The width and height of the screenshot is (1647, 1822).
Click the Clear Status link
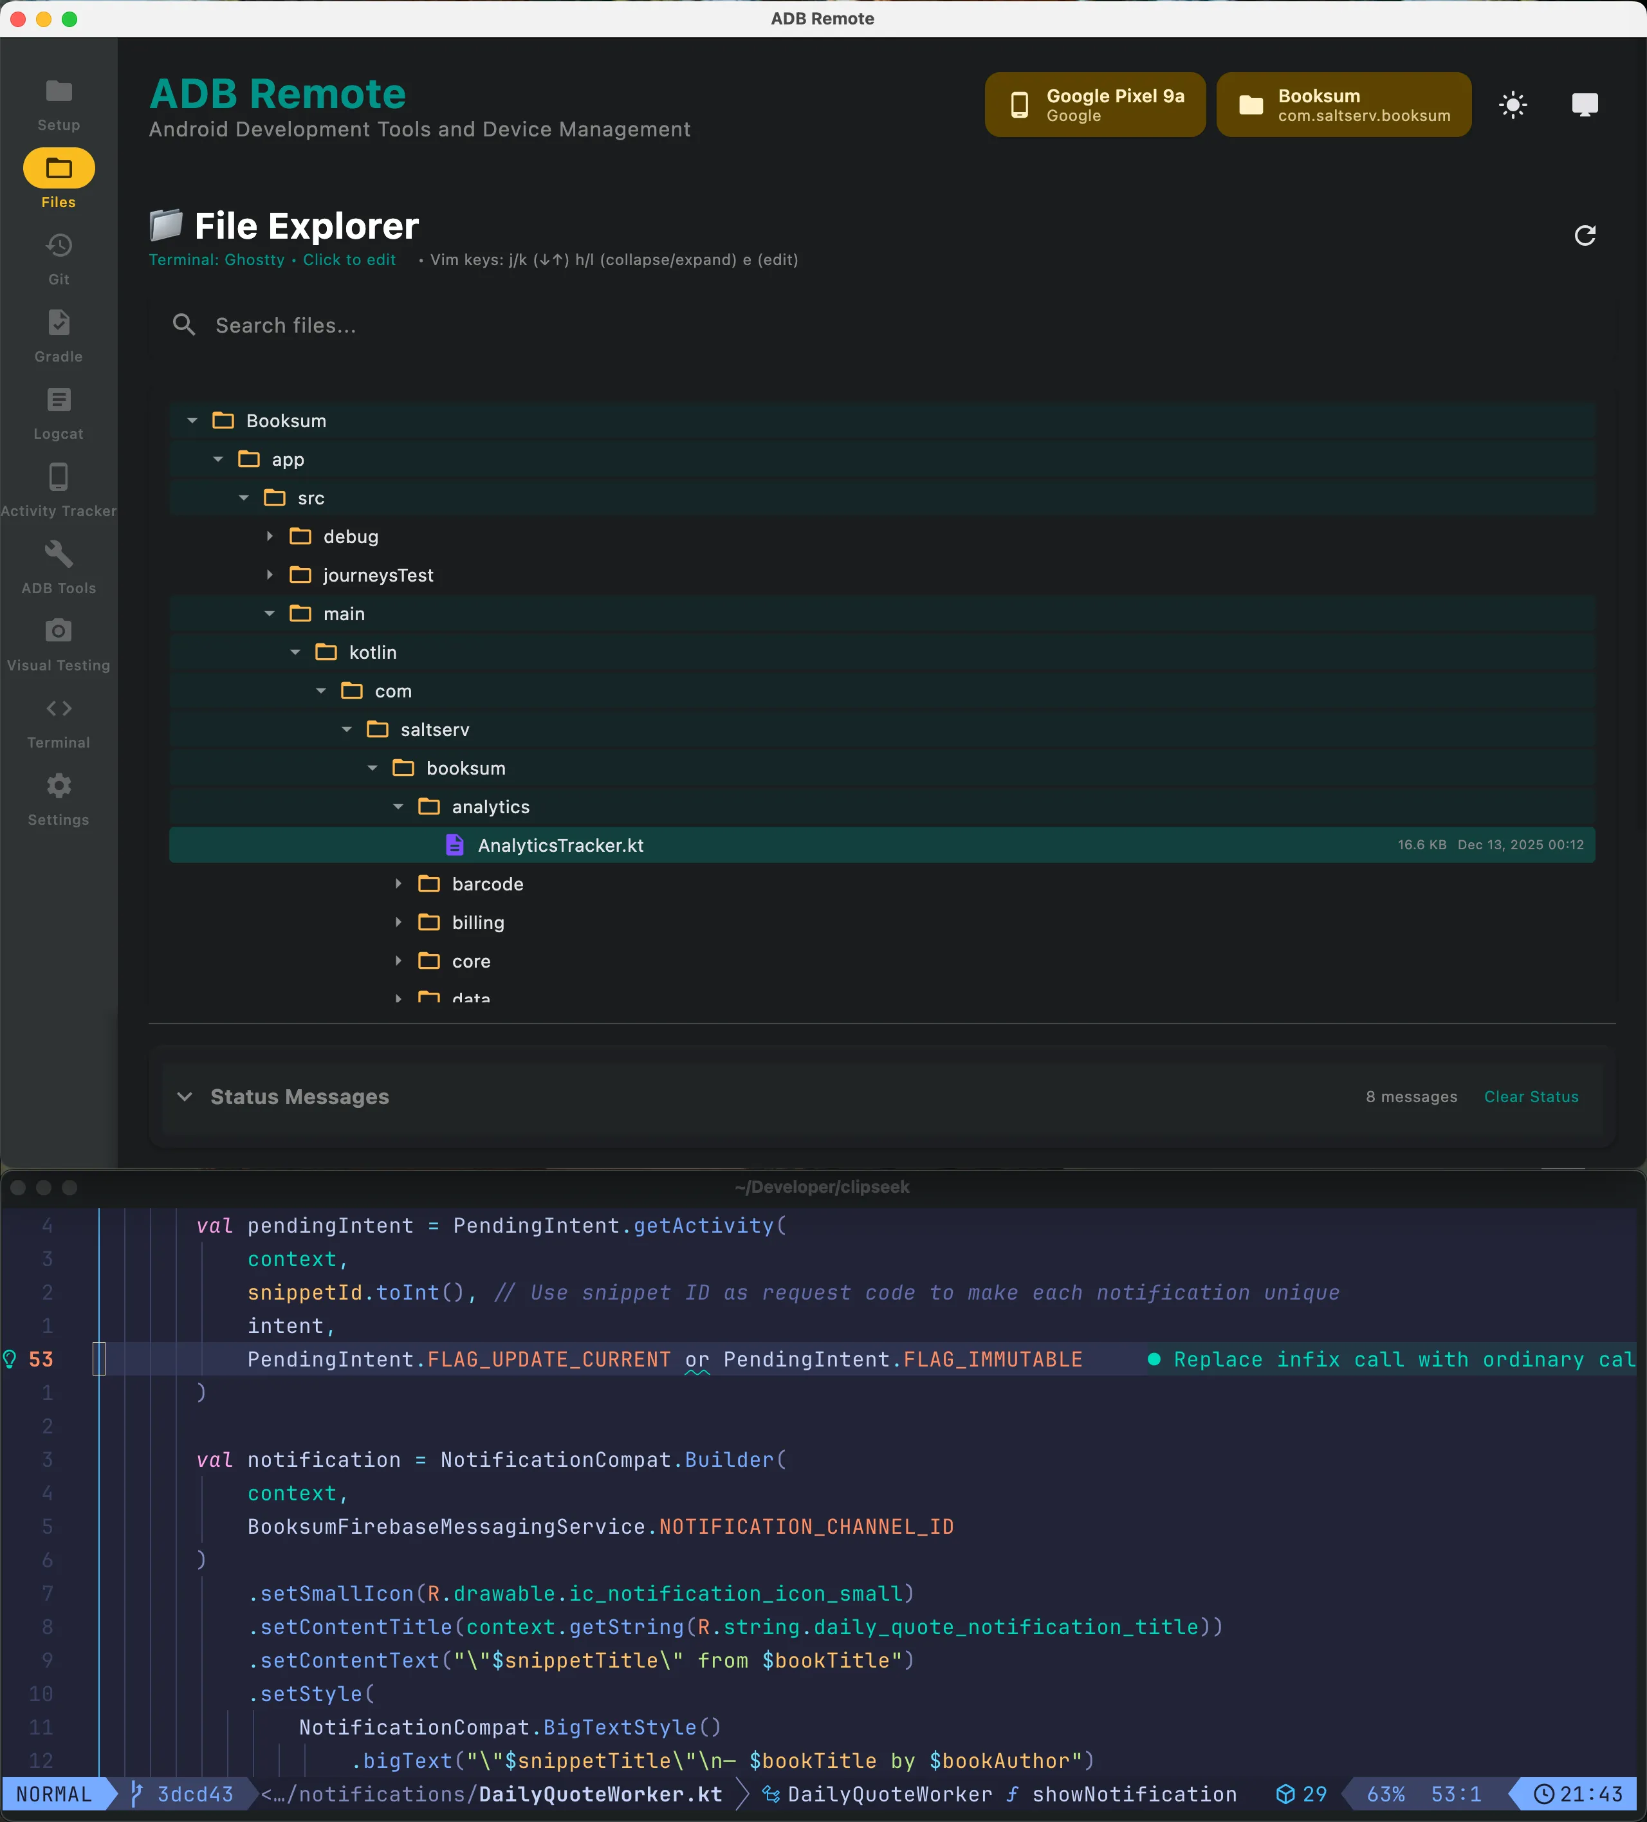[x=1532, y=1096]
